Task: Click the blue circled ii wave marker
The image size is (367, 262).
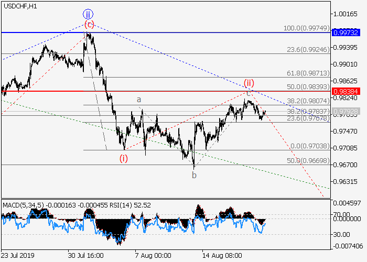Action: (x=89, y=15)
